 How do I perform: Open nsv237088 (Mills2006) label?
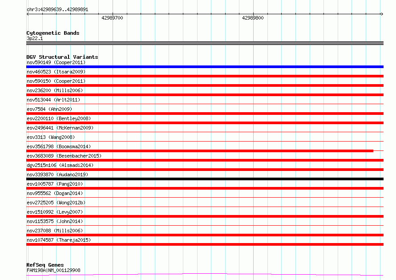point(55,231)
